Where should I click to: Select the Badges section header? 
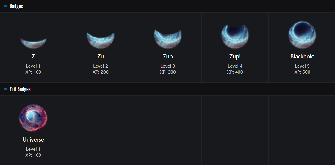click(16, 6)
